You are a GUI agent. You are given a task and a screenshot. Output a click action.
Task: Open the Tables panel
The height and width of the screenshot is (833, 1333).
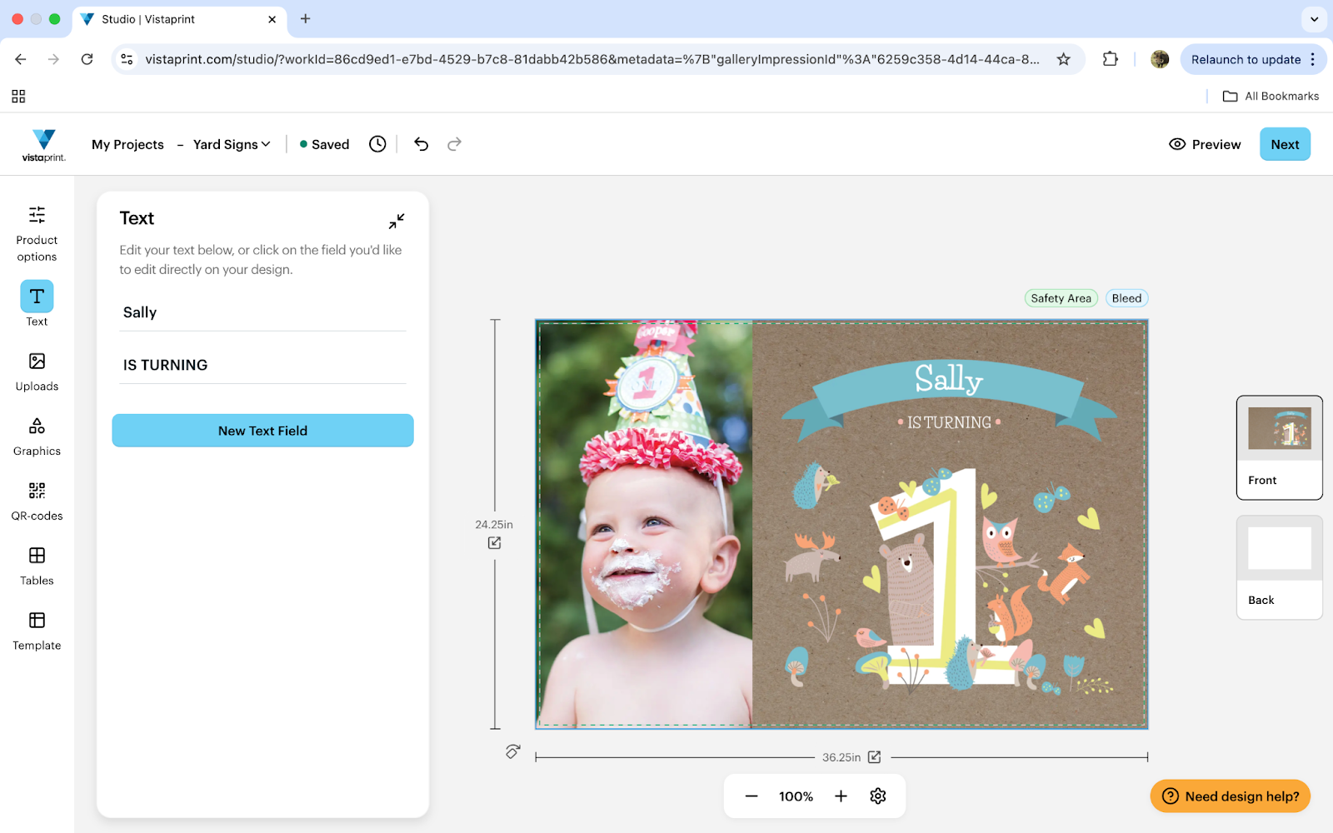click(x=37, y=566)
